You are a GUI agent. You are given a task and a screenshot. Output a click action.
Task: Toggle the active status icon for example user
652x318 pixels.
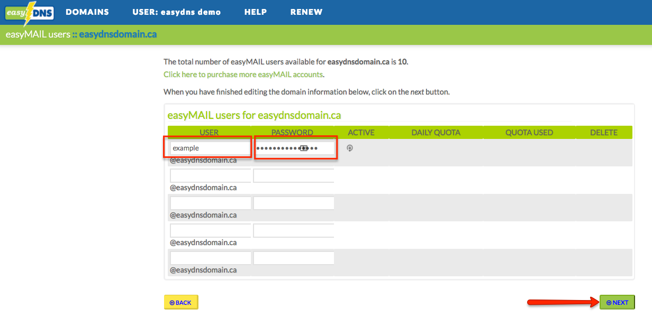[x=350, y=148]
